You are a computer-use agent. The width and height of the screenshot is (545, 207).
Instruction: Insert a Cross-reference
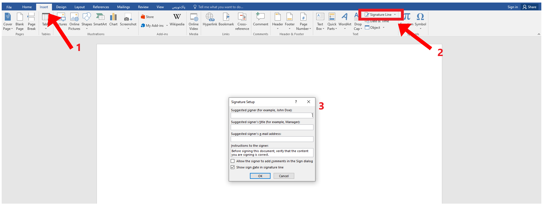click(x=242, y=21)
